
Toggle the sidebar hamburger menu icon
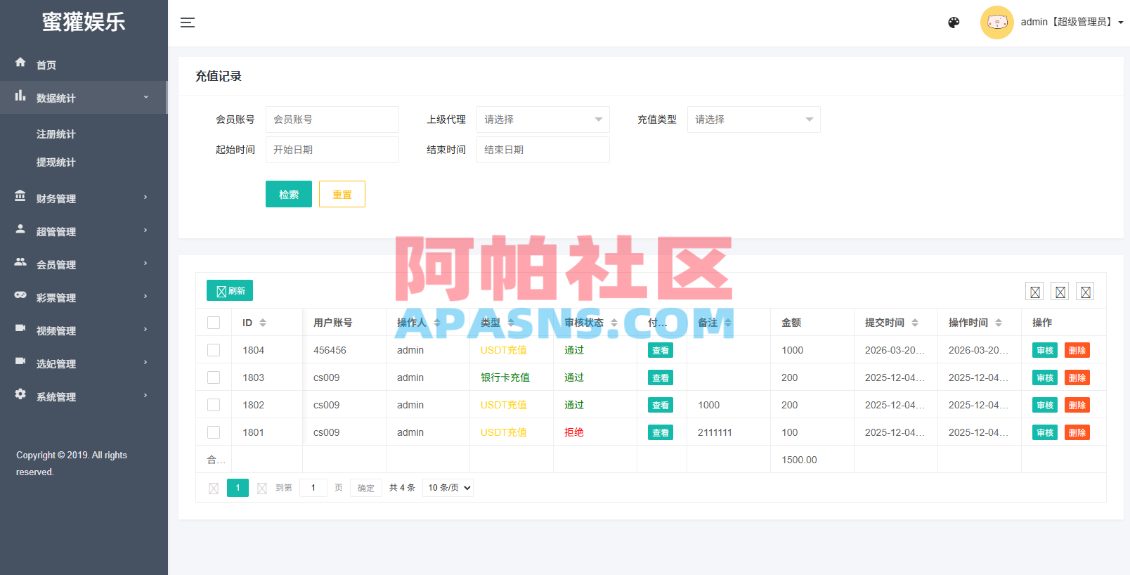188,22
